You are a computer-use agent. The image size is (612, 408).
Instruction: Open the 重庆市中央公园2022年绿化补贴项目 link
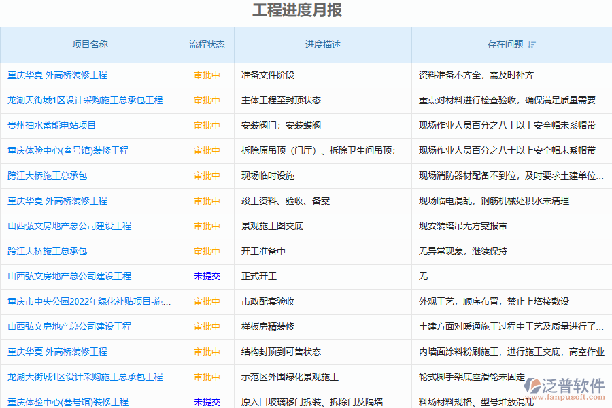point(89,301)
